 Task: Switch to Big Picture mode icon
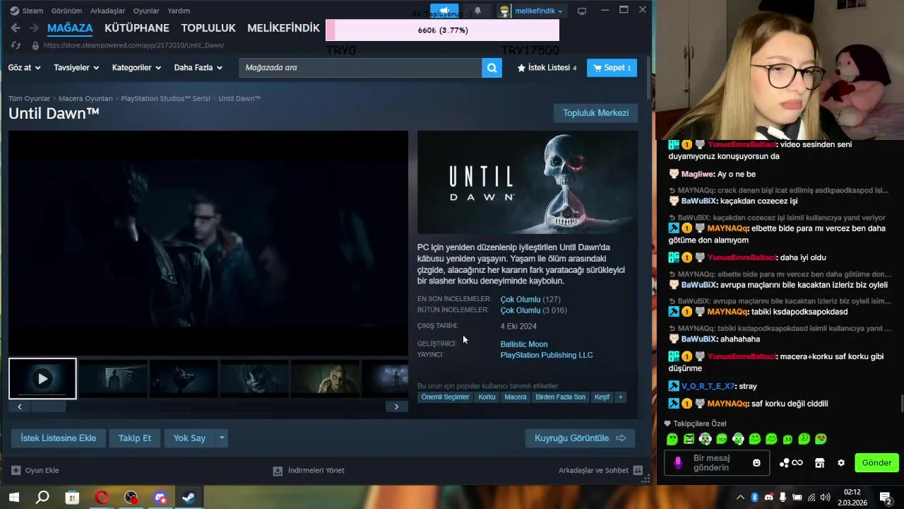(x=582, y=11)
